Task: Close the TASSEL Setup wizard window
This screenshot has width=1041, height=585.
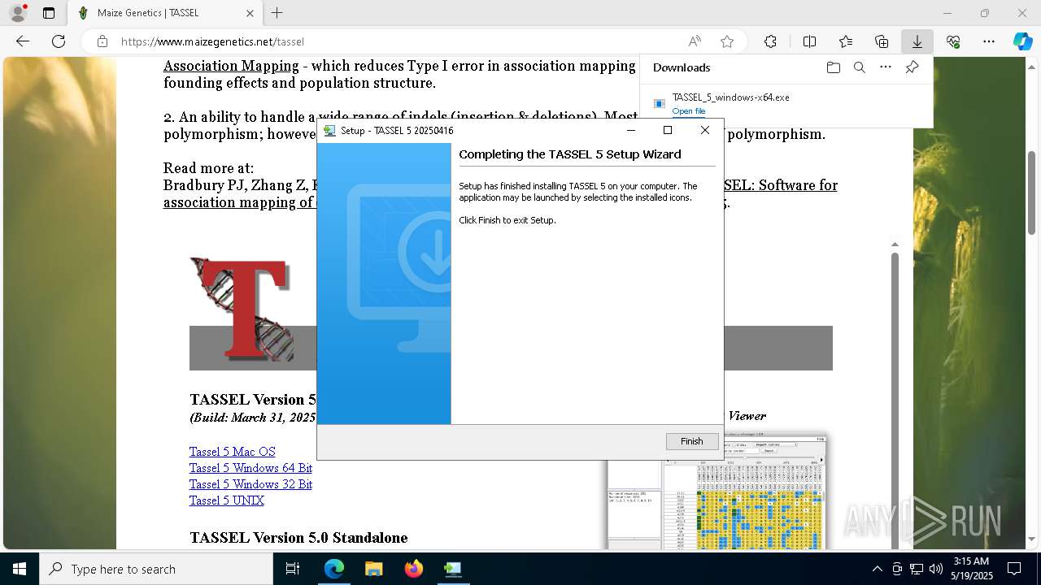Action: coord(705,130)
